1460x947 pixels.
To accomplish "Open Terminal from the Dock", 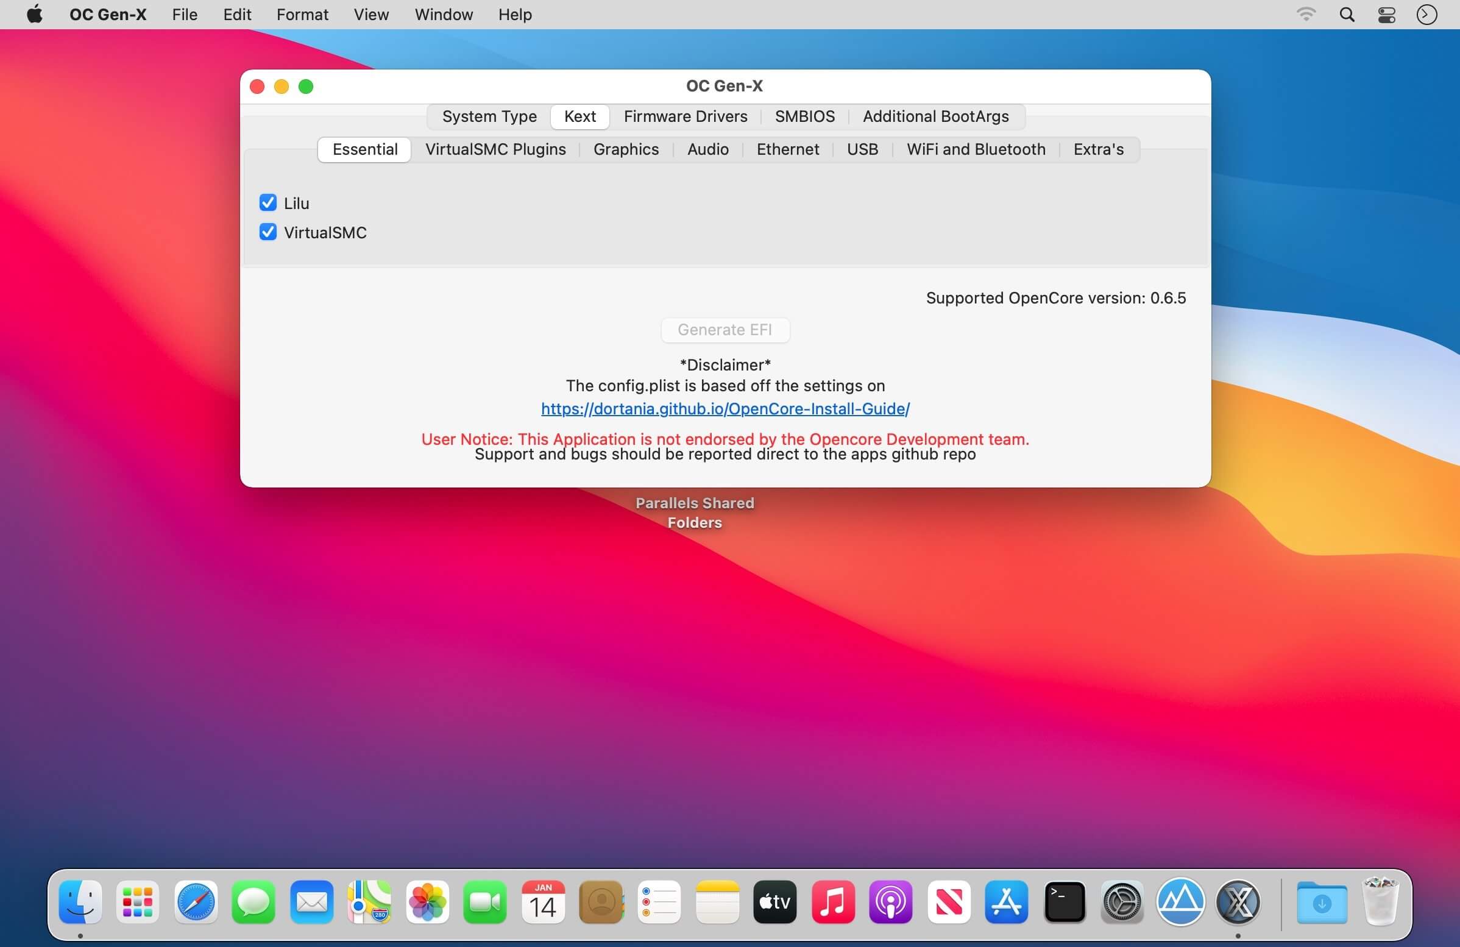I will click(1063, 901).
